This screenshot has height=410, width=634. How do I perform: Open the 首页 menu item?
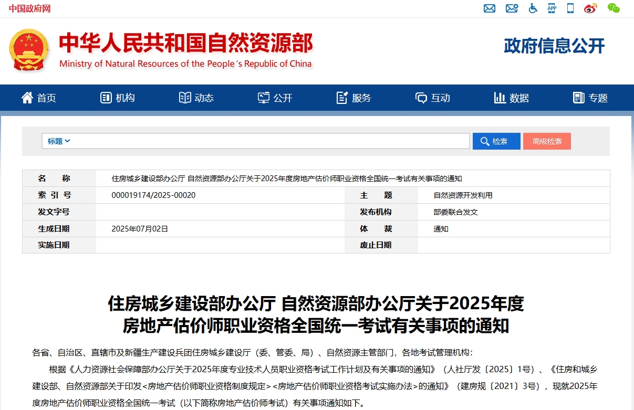(x=39, y=98)
